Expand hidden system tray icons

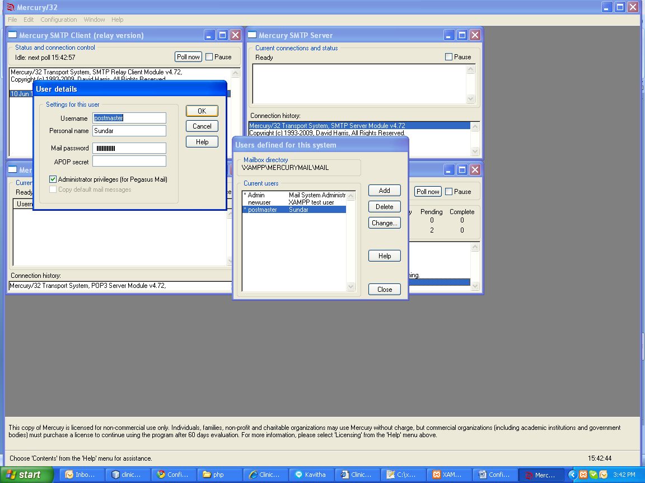(572, 475)
